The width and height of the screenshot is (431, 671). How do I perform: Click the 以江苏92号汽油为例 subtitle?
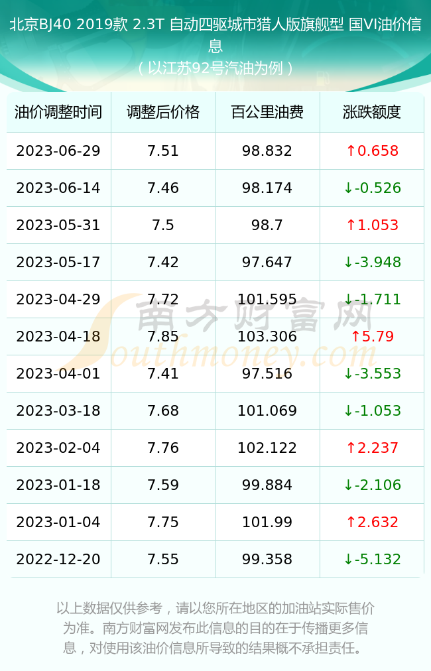coord(215,68)
